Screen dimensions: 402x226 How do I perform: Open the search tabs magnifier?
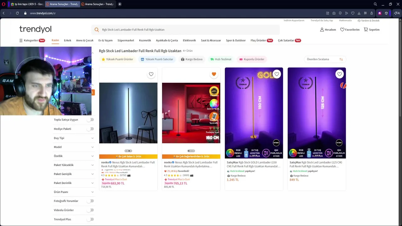click(375, 4)
